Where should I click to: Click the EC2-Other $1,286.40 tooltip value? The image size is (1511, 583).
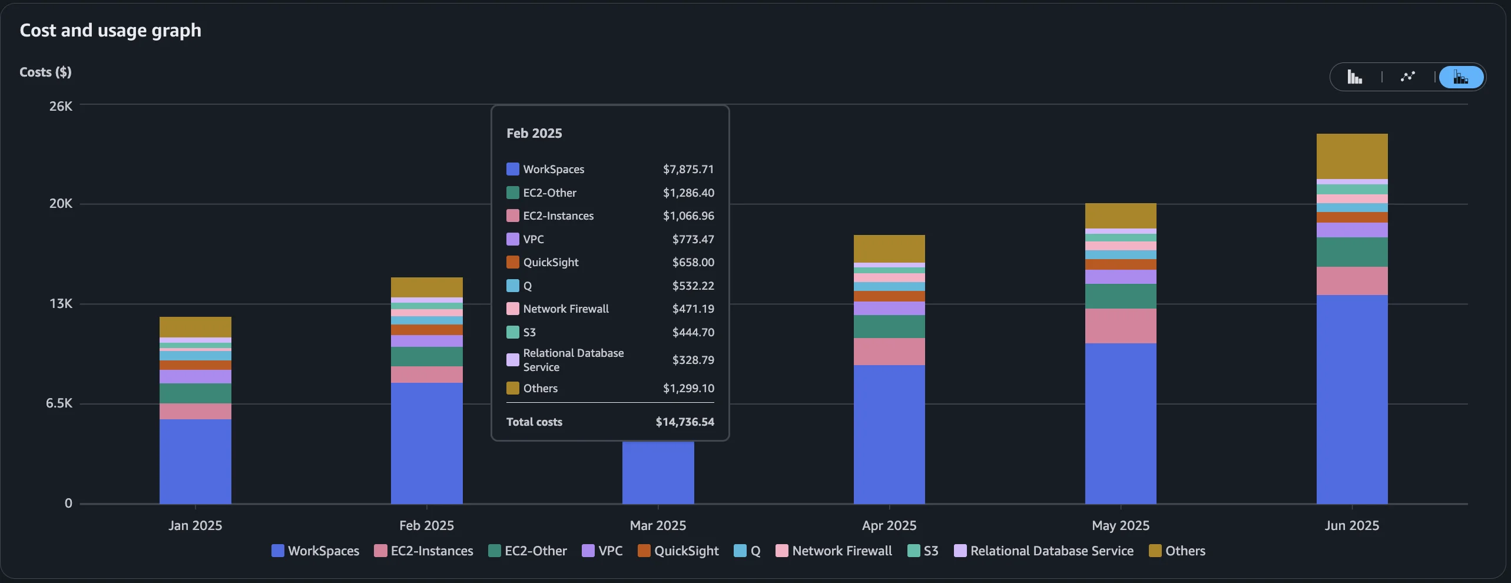pos(688,193)
